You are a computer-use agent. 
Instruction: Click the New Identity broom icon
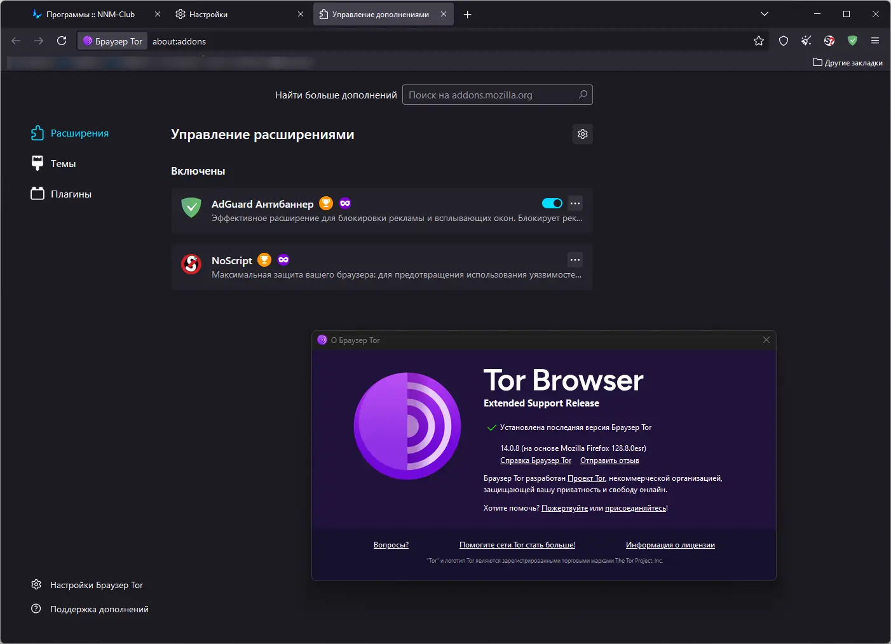(x=806, y=41)
